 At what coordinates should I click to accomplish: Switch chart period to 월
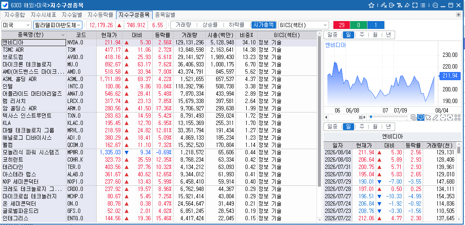tap(375, 35)
